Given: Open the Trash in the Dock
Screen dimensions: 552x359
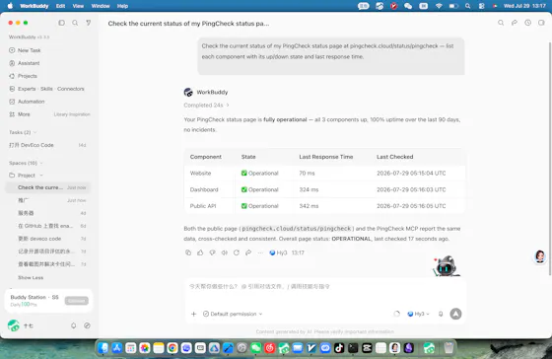Looking at the screenshot, I should click(448, 348).
